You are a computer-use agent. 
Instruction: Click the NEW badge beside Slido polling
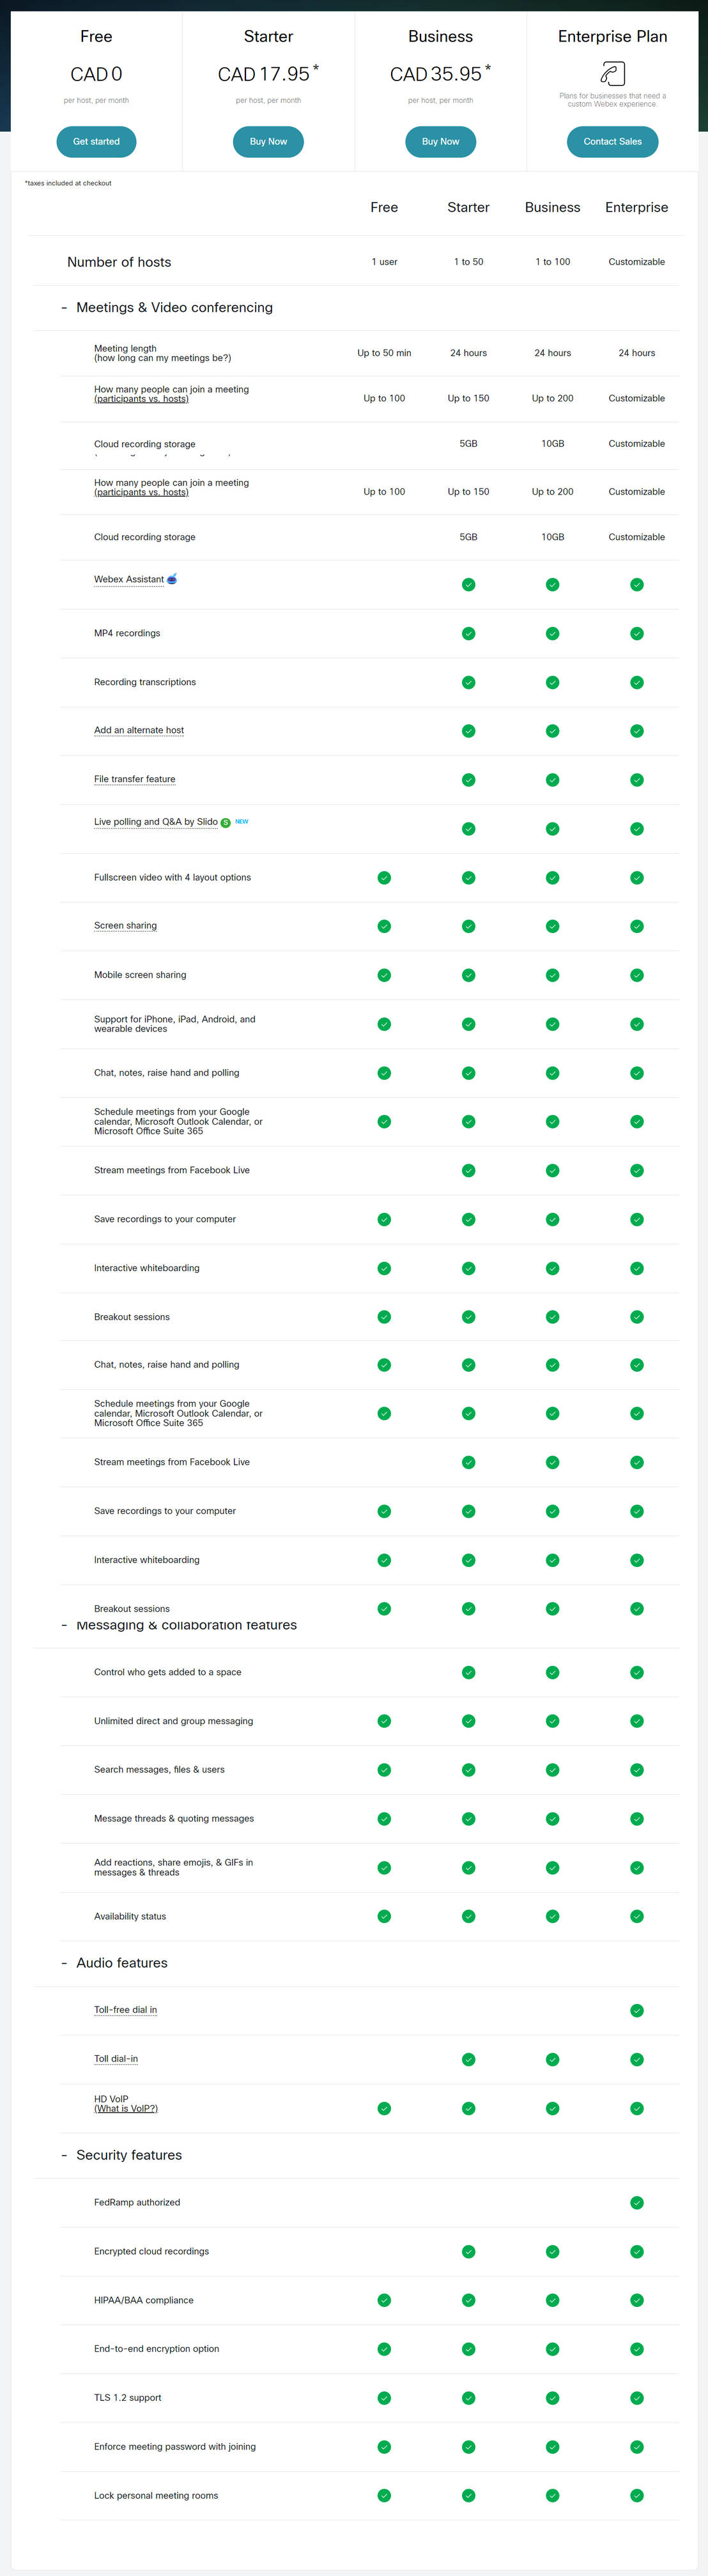pyautogui.click(x=242, y=821)
